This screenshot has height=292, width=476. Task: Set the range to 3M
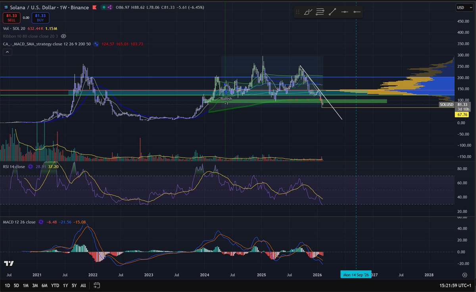(x=36, y=285)
